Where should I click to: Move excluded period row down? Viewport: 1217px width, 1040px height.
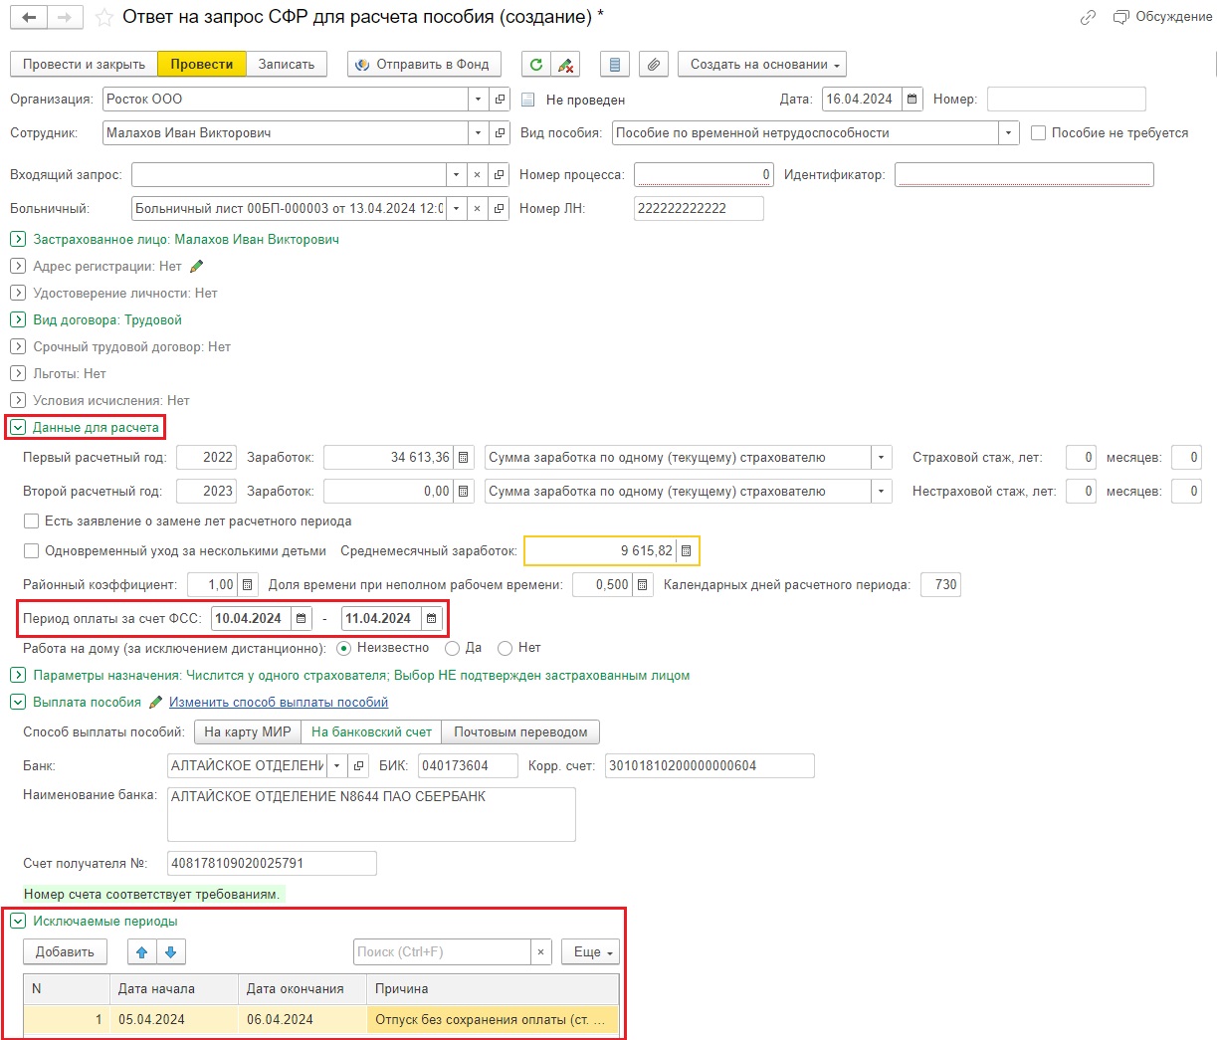pos(171,952)
